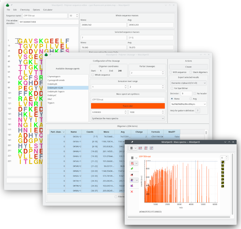The height and width of the screenshot is (229, 241).
Task: Open the Overwrite clipboard export dropdown
Action: pos(188,83)
